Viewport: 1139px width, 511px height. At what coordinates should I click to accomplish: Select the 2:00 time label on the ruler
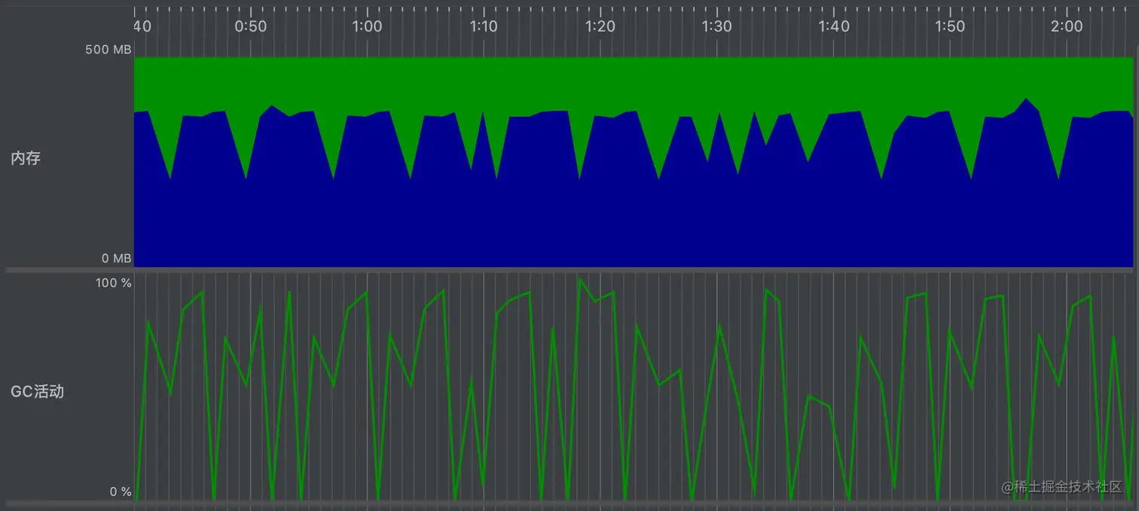click(1067, 26)
